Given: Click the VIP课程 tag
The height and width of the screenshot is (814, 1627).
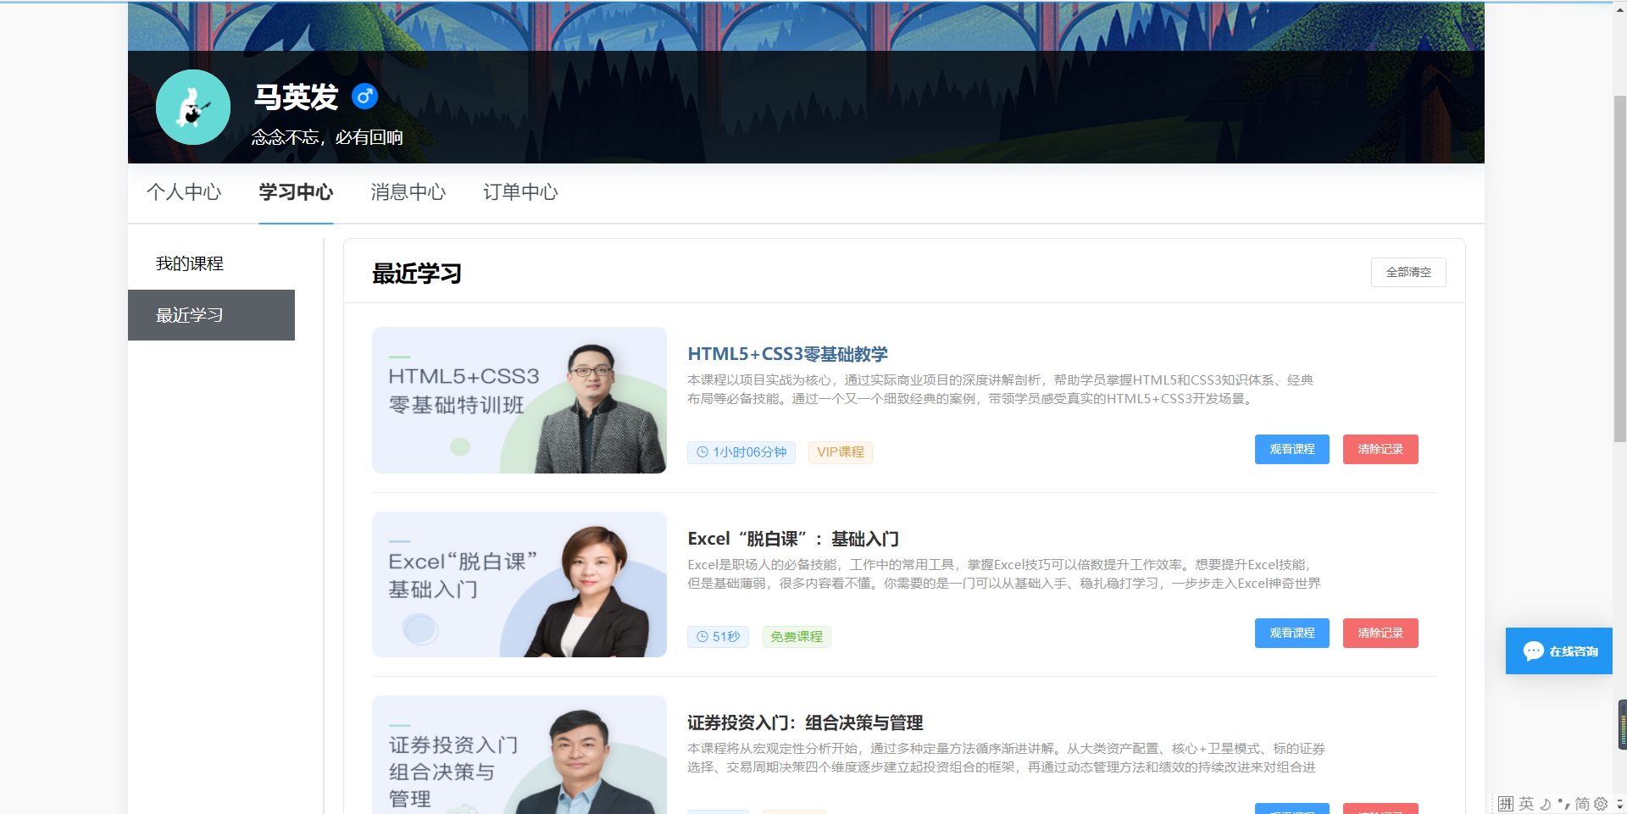Looking at the screenshot, I should coord(840,452).
